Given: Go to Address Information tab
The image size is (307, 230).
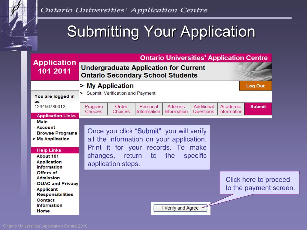Looking at the screenshot, I should (x=176, y=109).
